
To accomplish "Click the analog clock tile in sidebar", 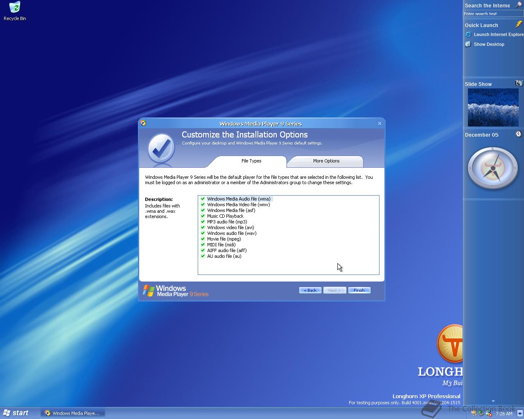I will click(x=493, y=168).
